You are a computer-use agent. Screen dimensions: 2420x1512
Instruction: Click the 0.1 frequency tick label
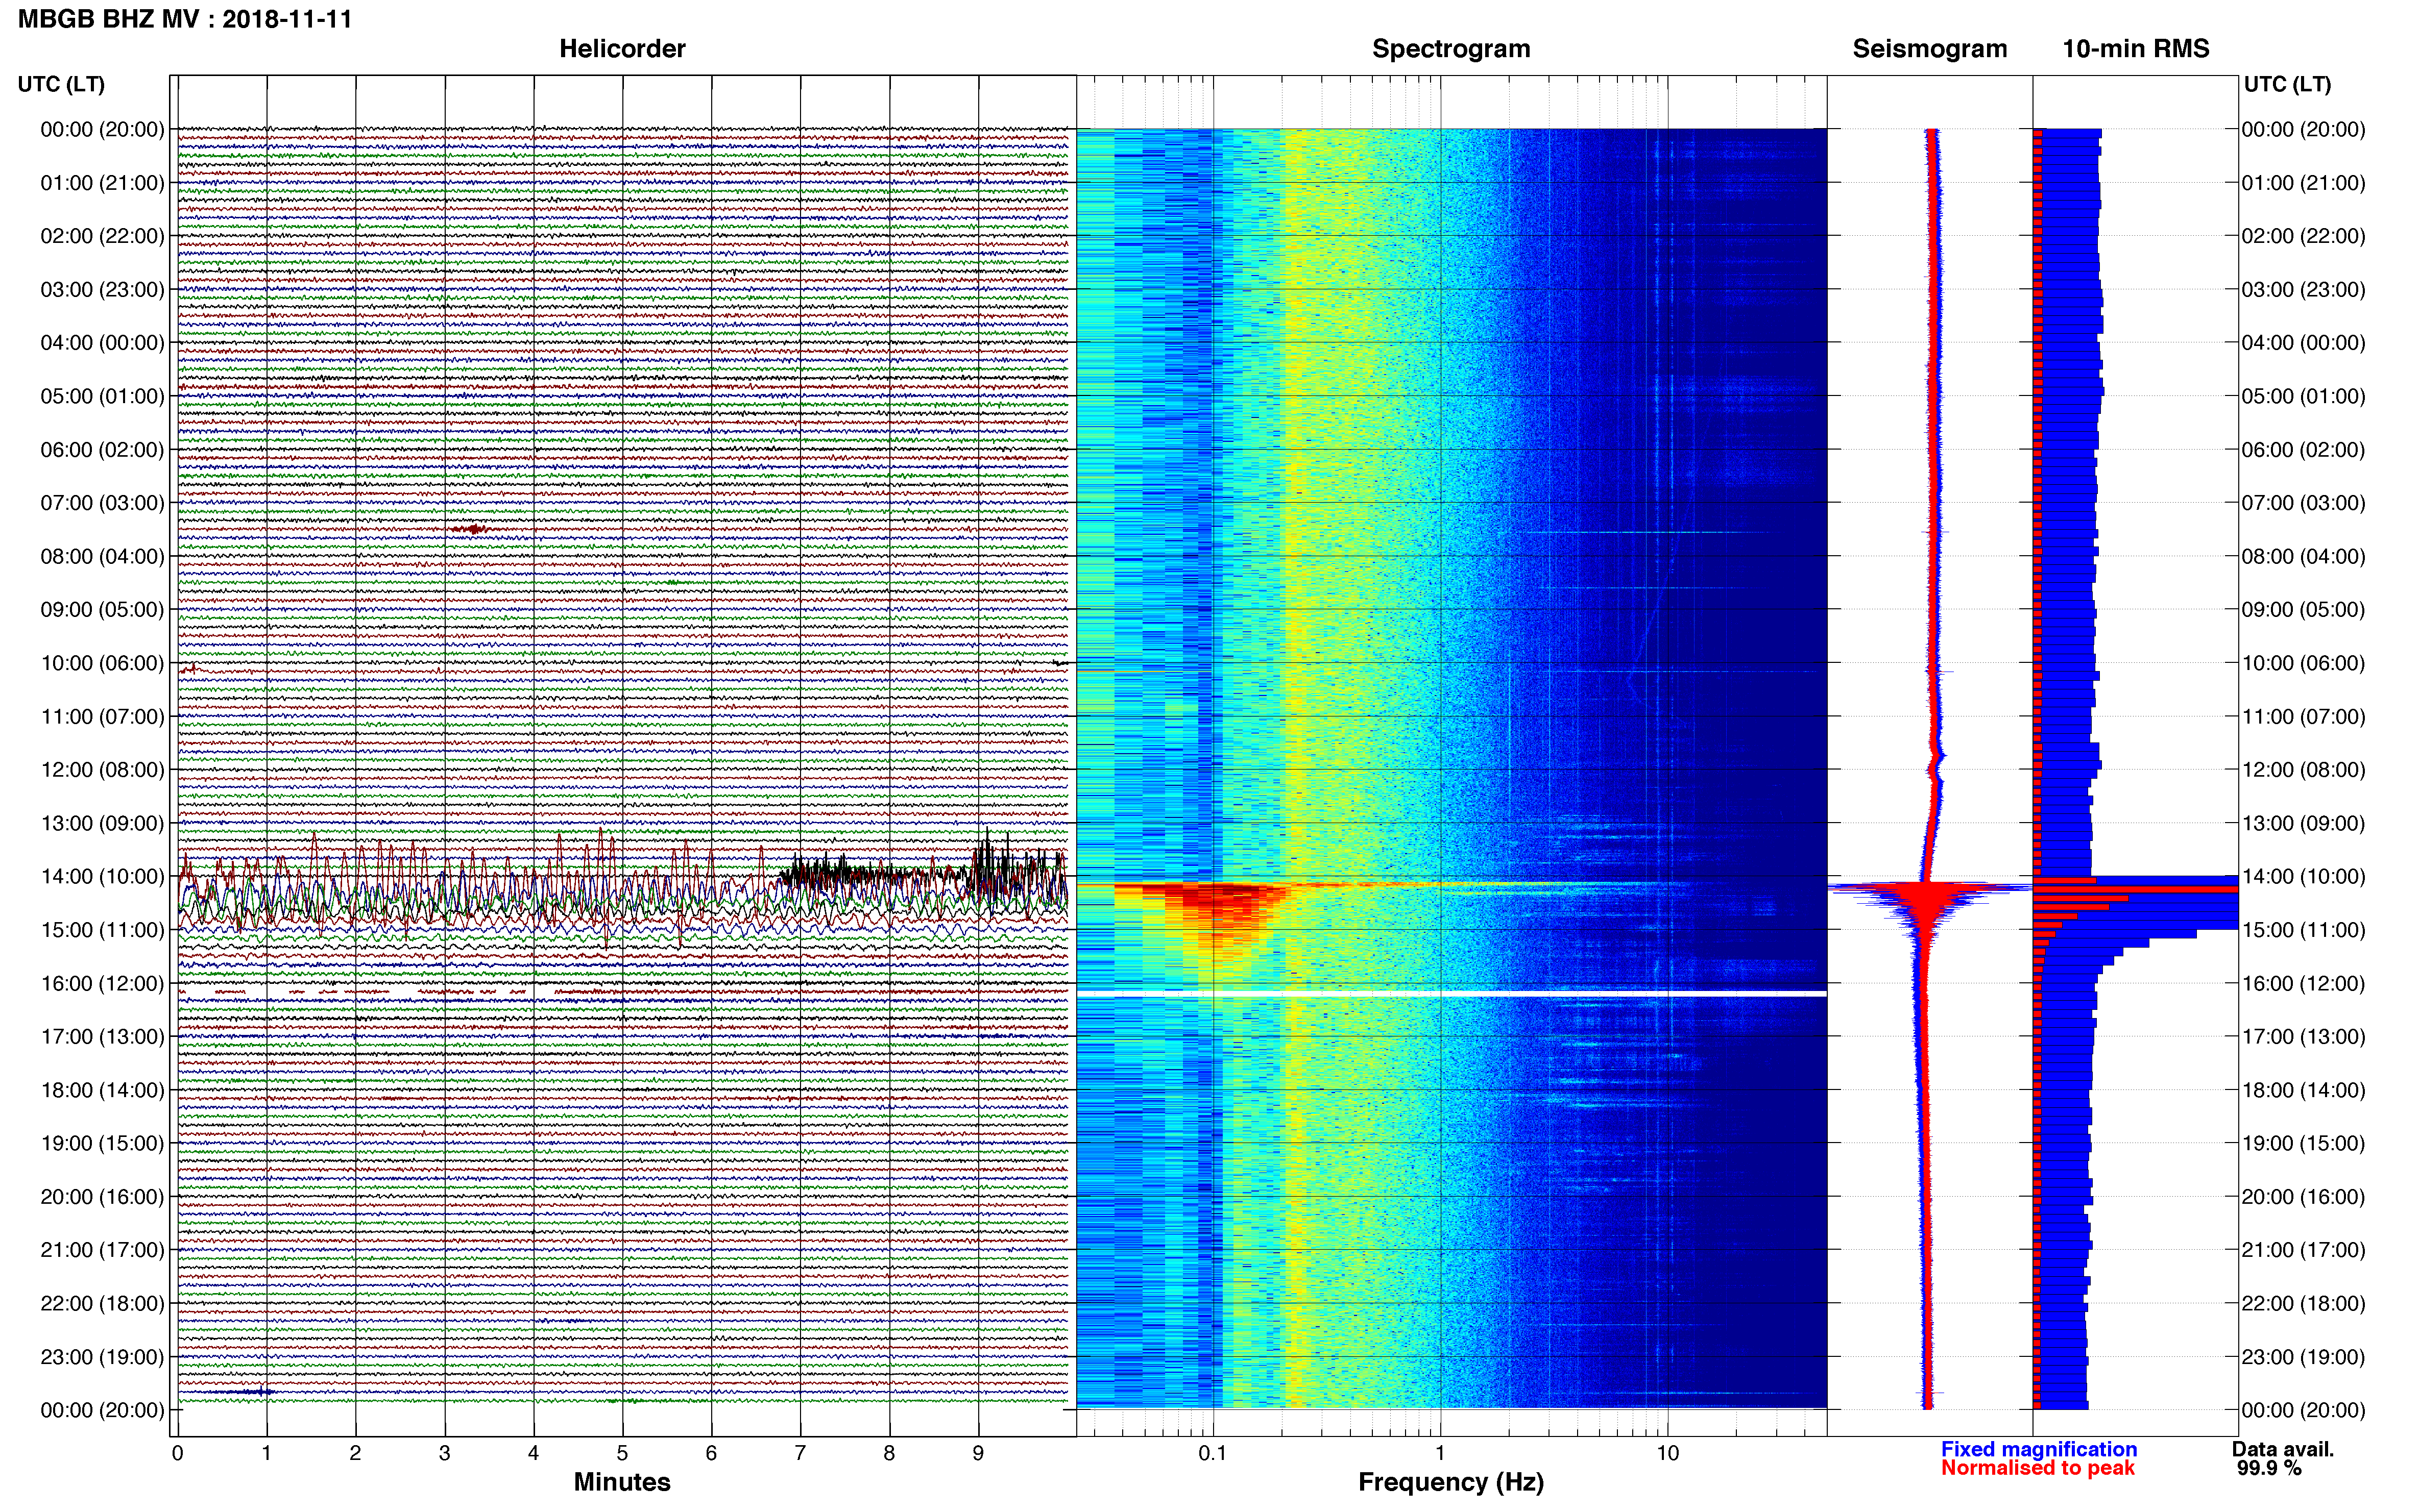coord(1213,1453)
